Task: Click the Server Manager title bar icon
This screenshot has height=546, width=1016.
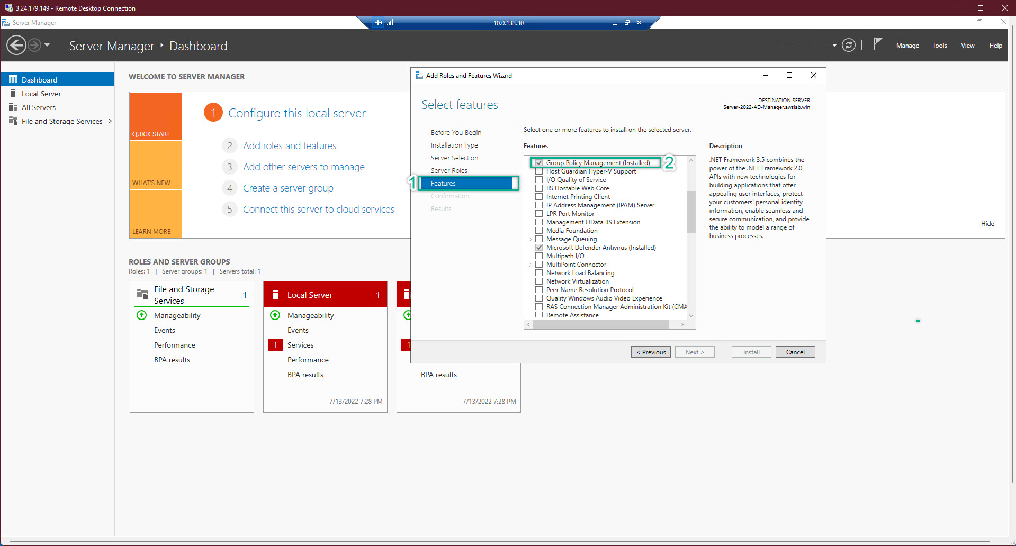Action: pyautogui.click(x=6, y=23)
